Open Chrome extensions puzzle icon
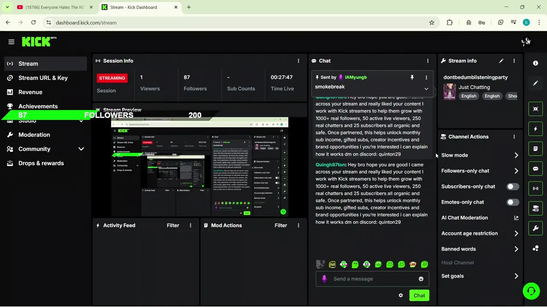Viewport: 547px width, 307px height. (x=450, y=23)
